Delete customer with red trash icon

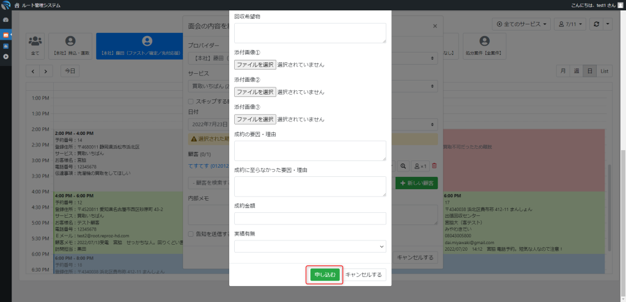point(435,165)
